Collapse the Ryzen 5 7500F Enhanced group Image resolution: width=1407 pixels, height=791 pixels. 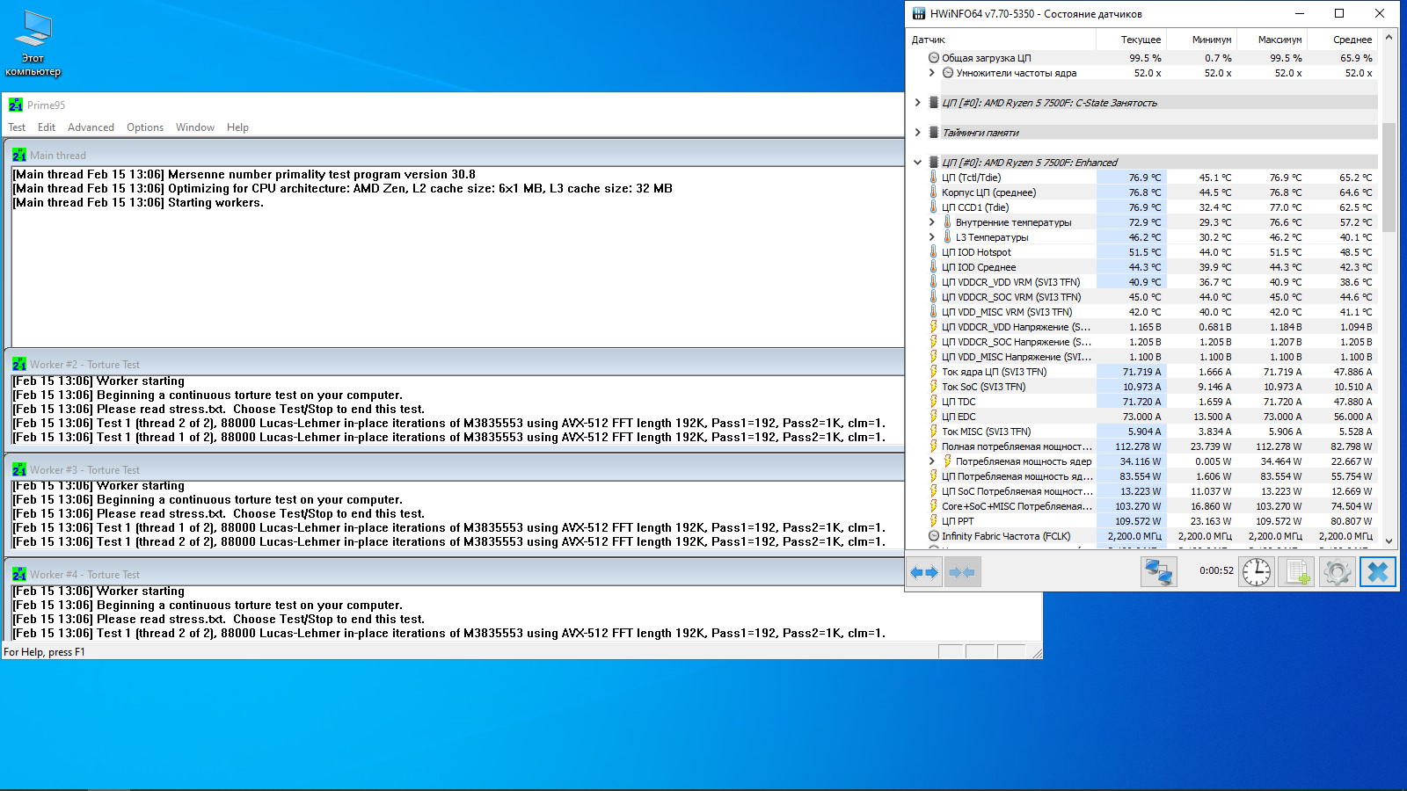[918, 163]
